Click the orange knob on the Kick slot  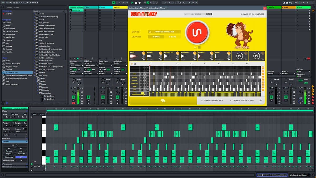(x=144, y=53)
